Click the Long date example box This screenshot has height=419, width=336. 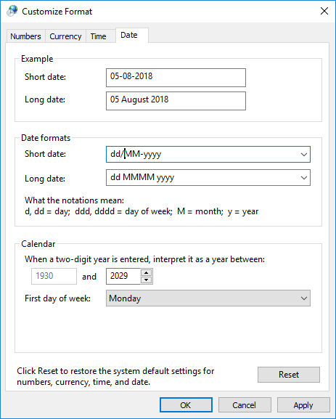coord(176,101)
